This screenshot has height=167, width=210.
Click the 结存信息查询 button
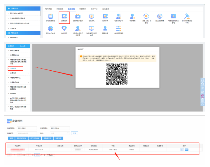pyautogui.click(x=35, y=138)
